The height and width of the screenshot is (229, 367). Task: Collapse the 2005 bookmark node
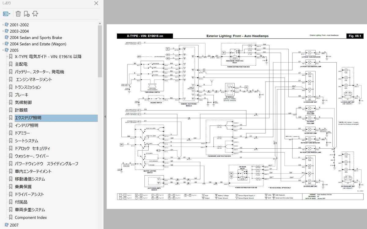tap(3, 50)
